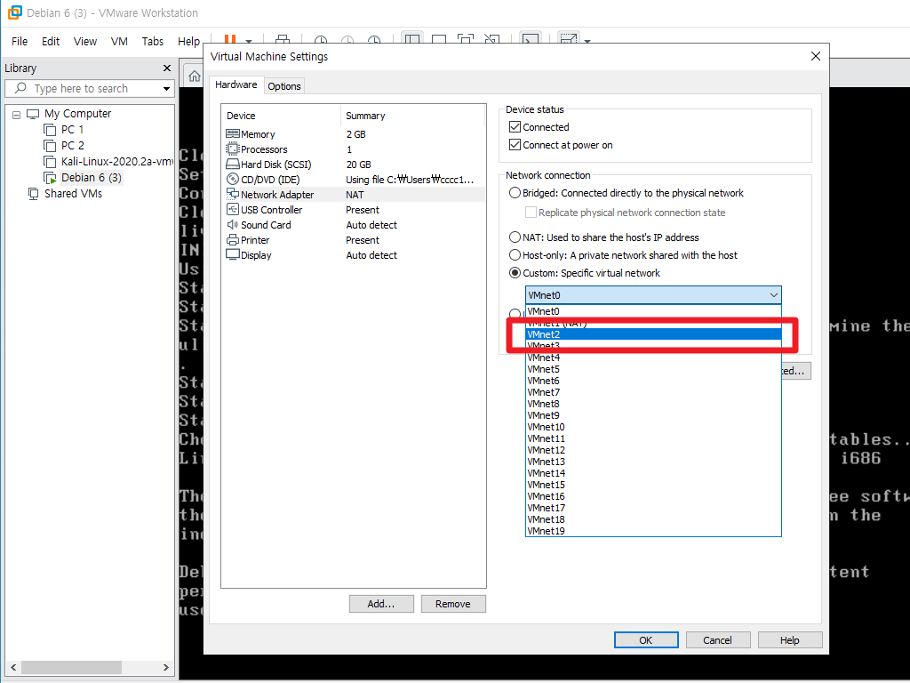Collapse the My Computer tree node
Screen dimensions: 910x683
click(16, 115)
